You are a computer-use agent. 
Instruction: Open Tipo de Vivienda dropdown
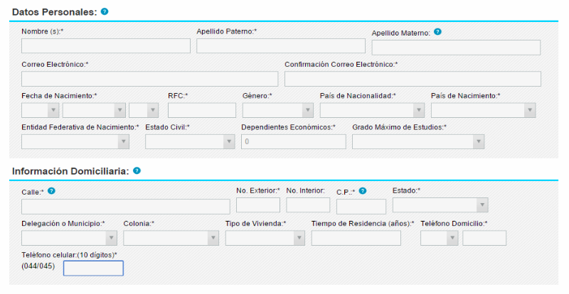click(x=265, y=238)
